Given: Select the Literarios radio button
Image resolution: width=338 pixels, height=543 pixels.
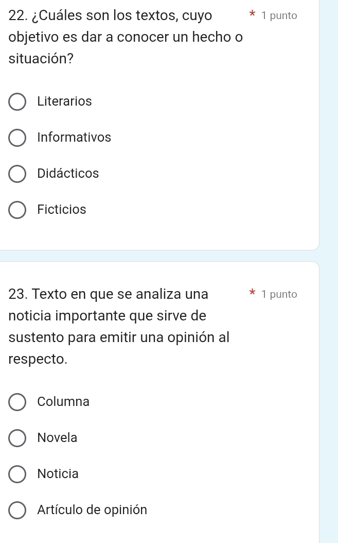Looking at the screenshot, I should 17,102.
